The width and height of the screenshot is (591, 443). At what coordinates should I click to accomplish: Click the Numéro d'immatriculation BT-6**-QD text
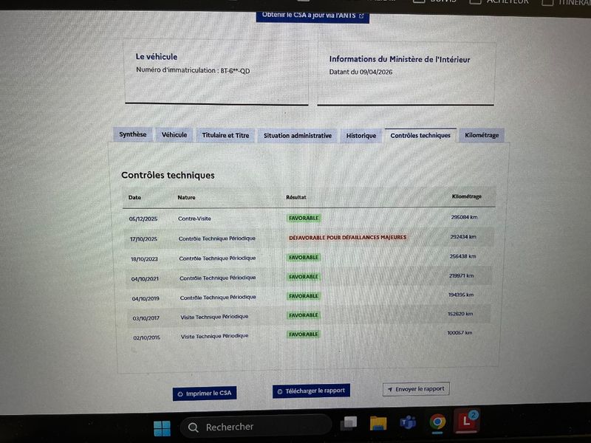coord(193,70)
